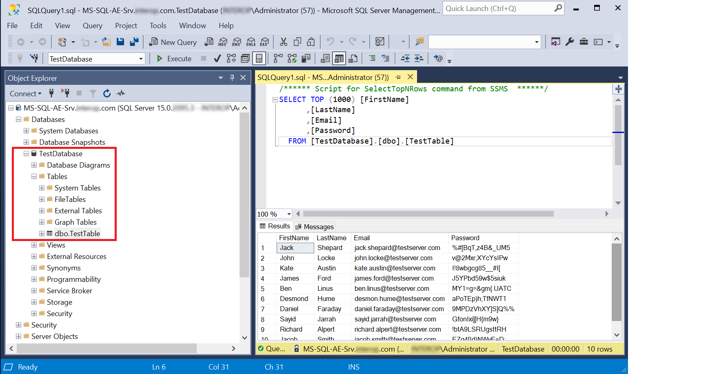Select the Service Broker folder

tap(69, 291)
